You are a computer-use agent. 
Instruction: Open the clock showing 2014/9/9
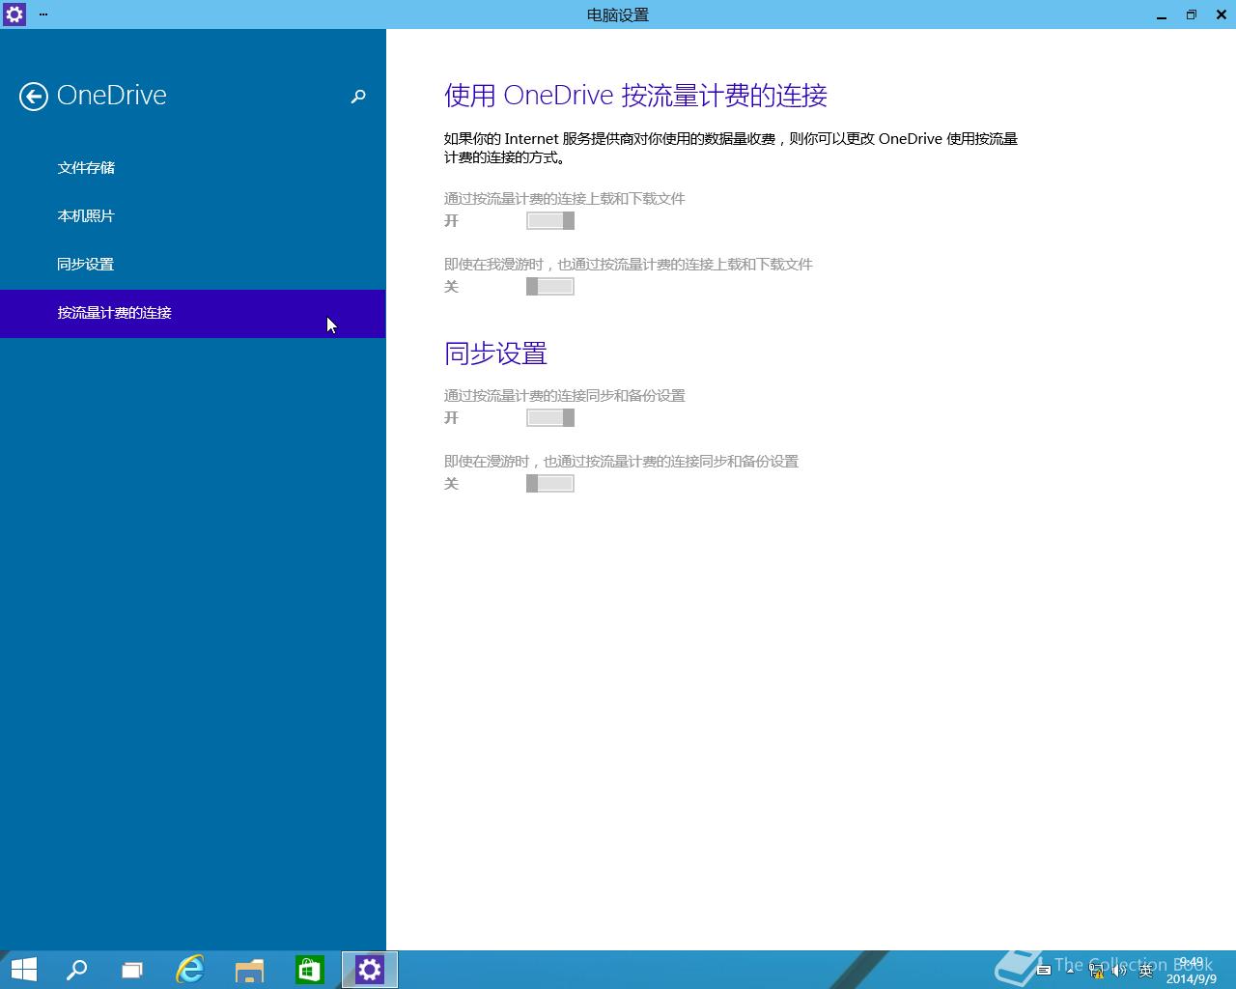pyautogui.click(x=1192, y=970)
